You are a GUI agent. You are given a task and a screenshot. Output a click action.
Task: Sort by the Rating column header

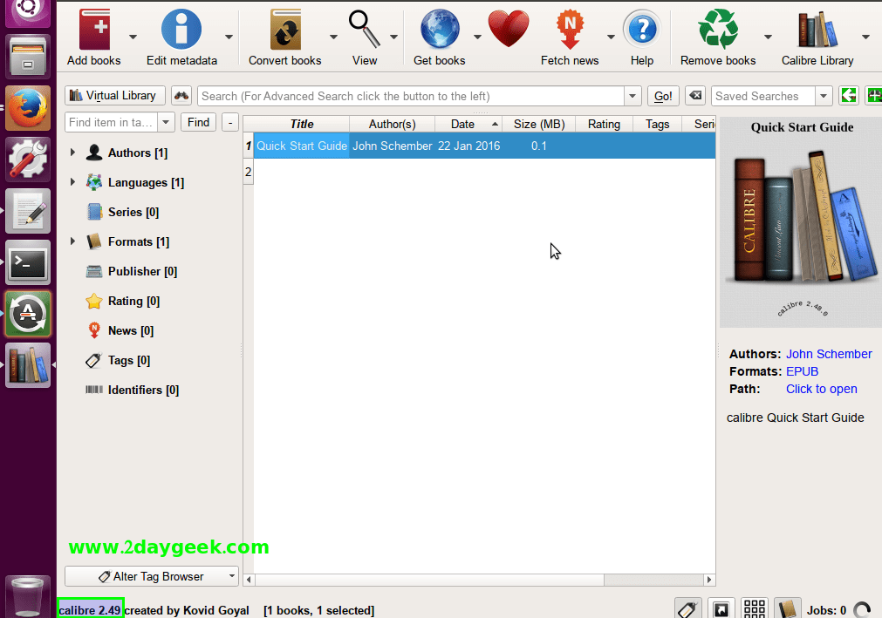tap(604, 124)
